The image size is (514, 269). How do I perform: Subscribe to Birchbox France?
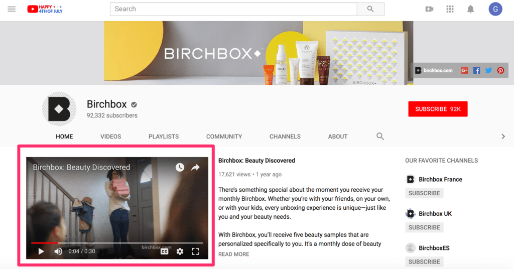click(x=424, y=193)
